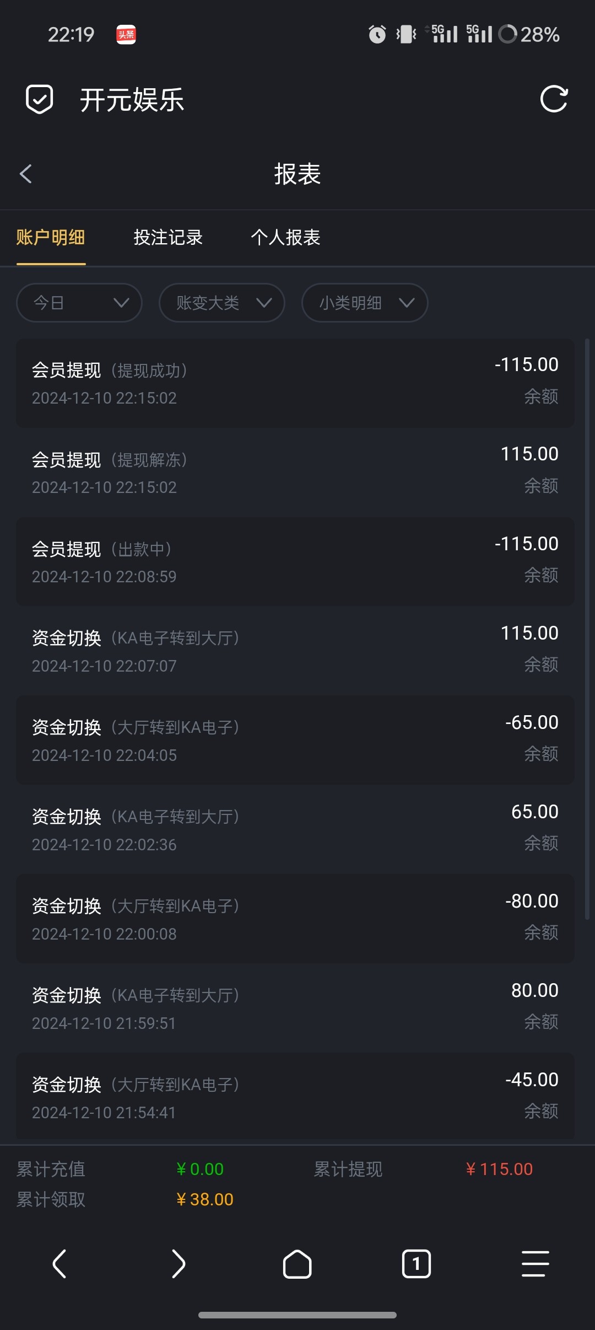Tap the browser home icon

297,1264
